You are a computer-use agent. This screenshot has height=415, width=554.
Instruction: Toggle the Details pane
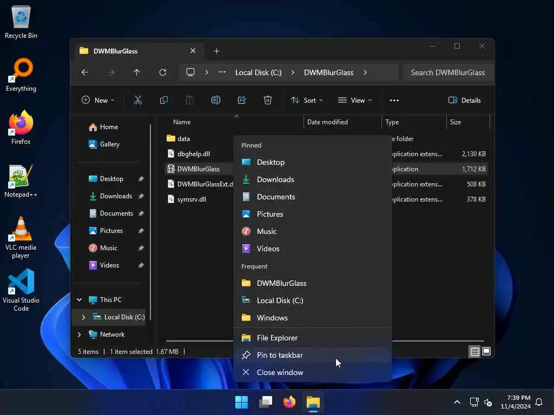pos(464,100)
